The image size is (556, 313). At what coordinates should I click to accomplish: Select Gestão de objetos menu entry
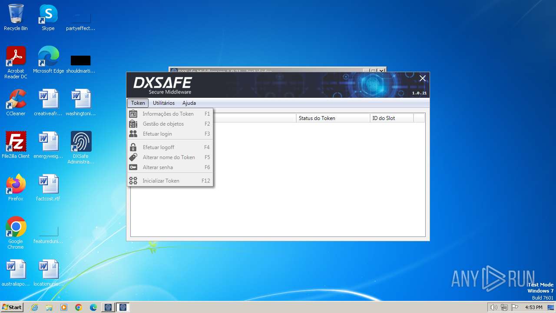click(170, 124)
